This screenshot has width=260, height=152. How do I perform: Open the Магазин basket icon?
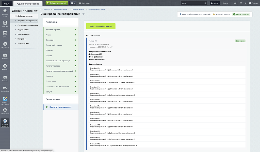point(5,55)
